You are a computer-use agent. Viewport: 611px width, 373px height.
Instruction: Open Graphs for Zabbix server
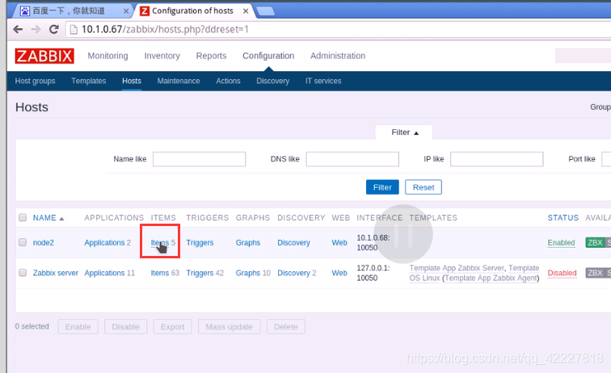pos(248,273)
